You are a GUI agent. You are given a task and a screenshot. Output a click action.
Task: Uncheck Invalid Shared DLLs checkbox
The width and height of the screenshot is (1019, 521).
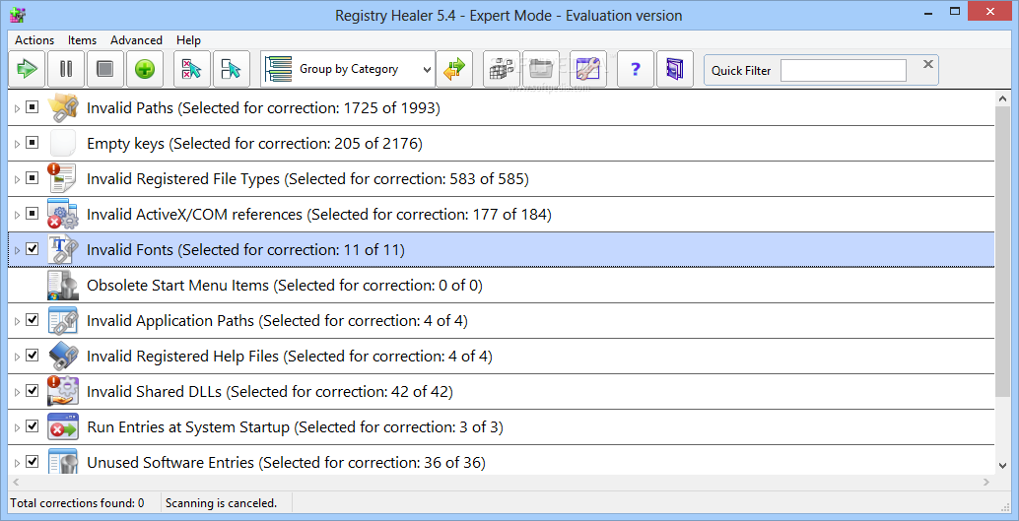[x=32, y=390]
